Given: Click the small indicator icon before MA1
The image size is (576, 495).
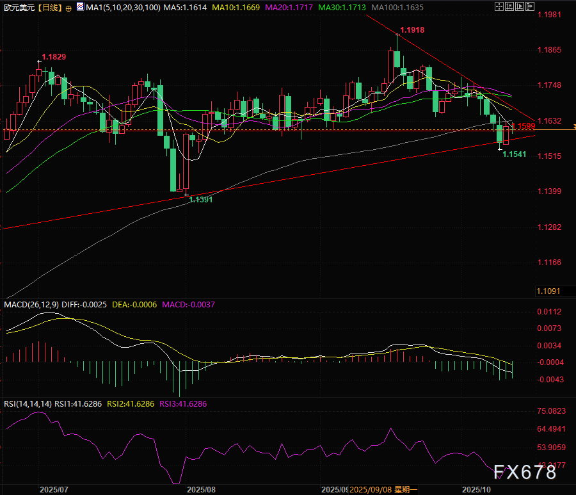Looking at the screenshot, I should 79,7.
